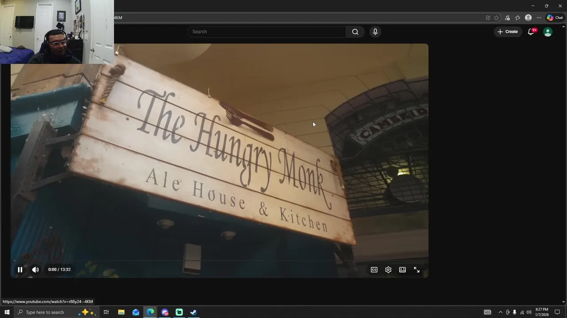This screenshot has width=567, height=318.
Task: Open the video player settings gear
Action: 388,269
